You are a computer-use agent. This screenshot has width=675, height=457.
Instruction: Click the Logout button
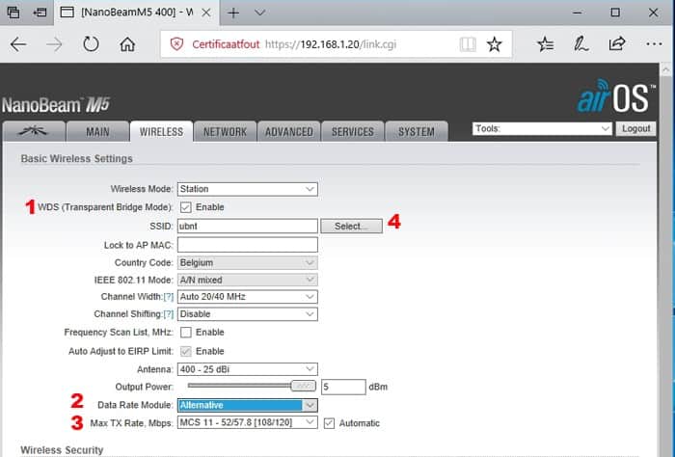[635, 128]
